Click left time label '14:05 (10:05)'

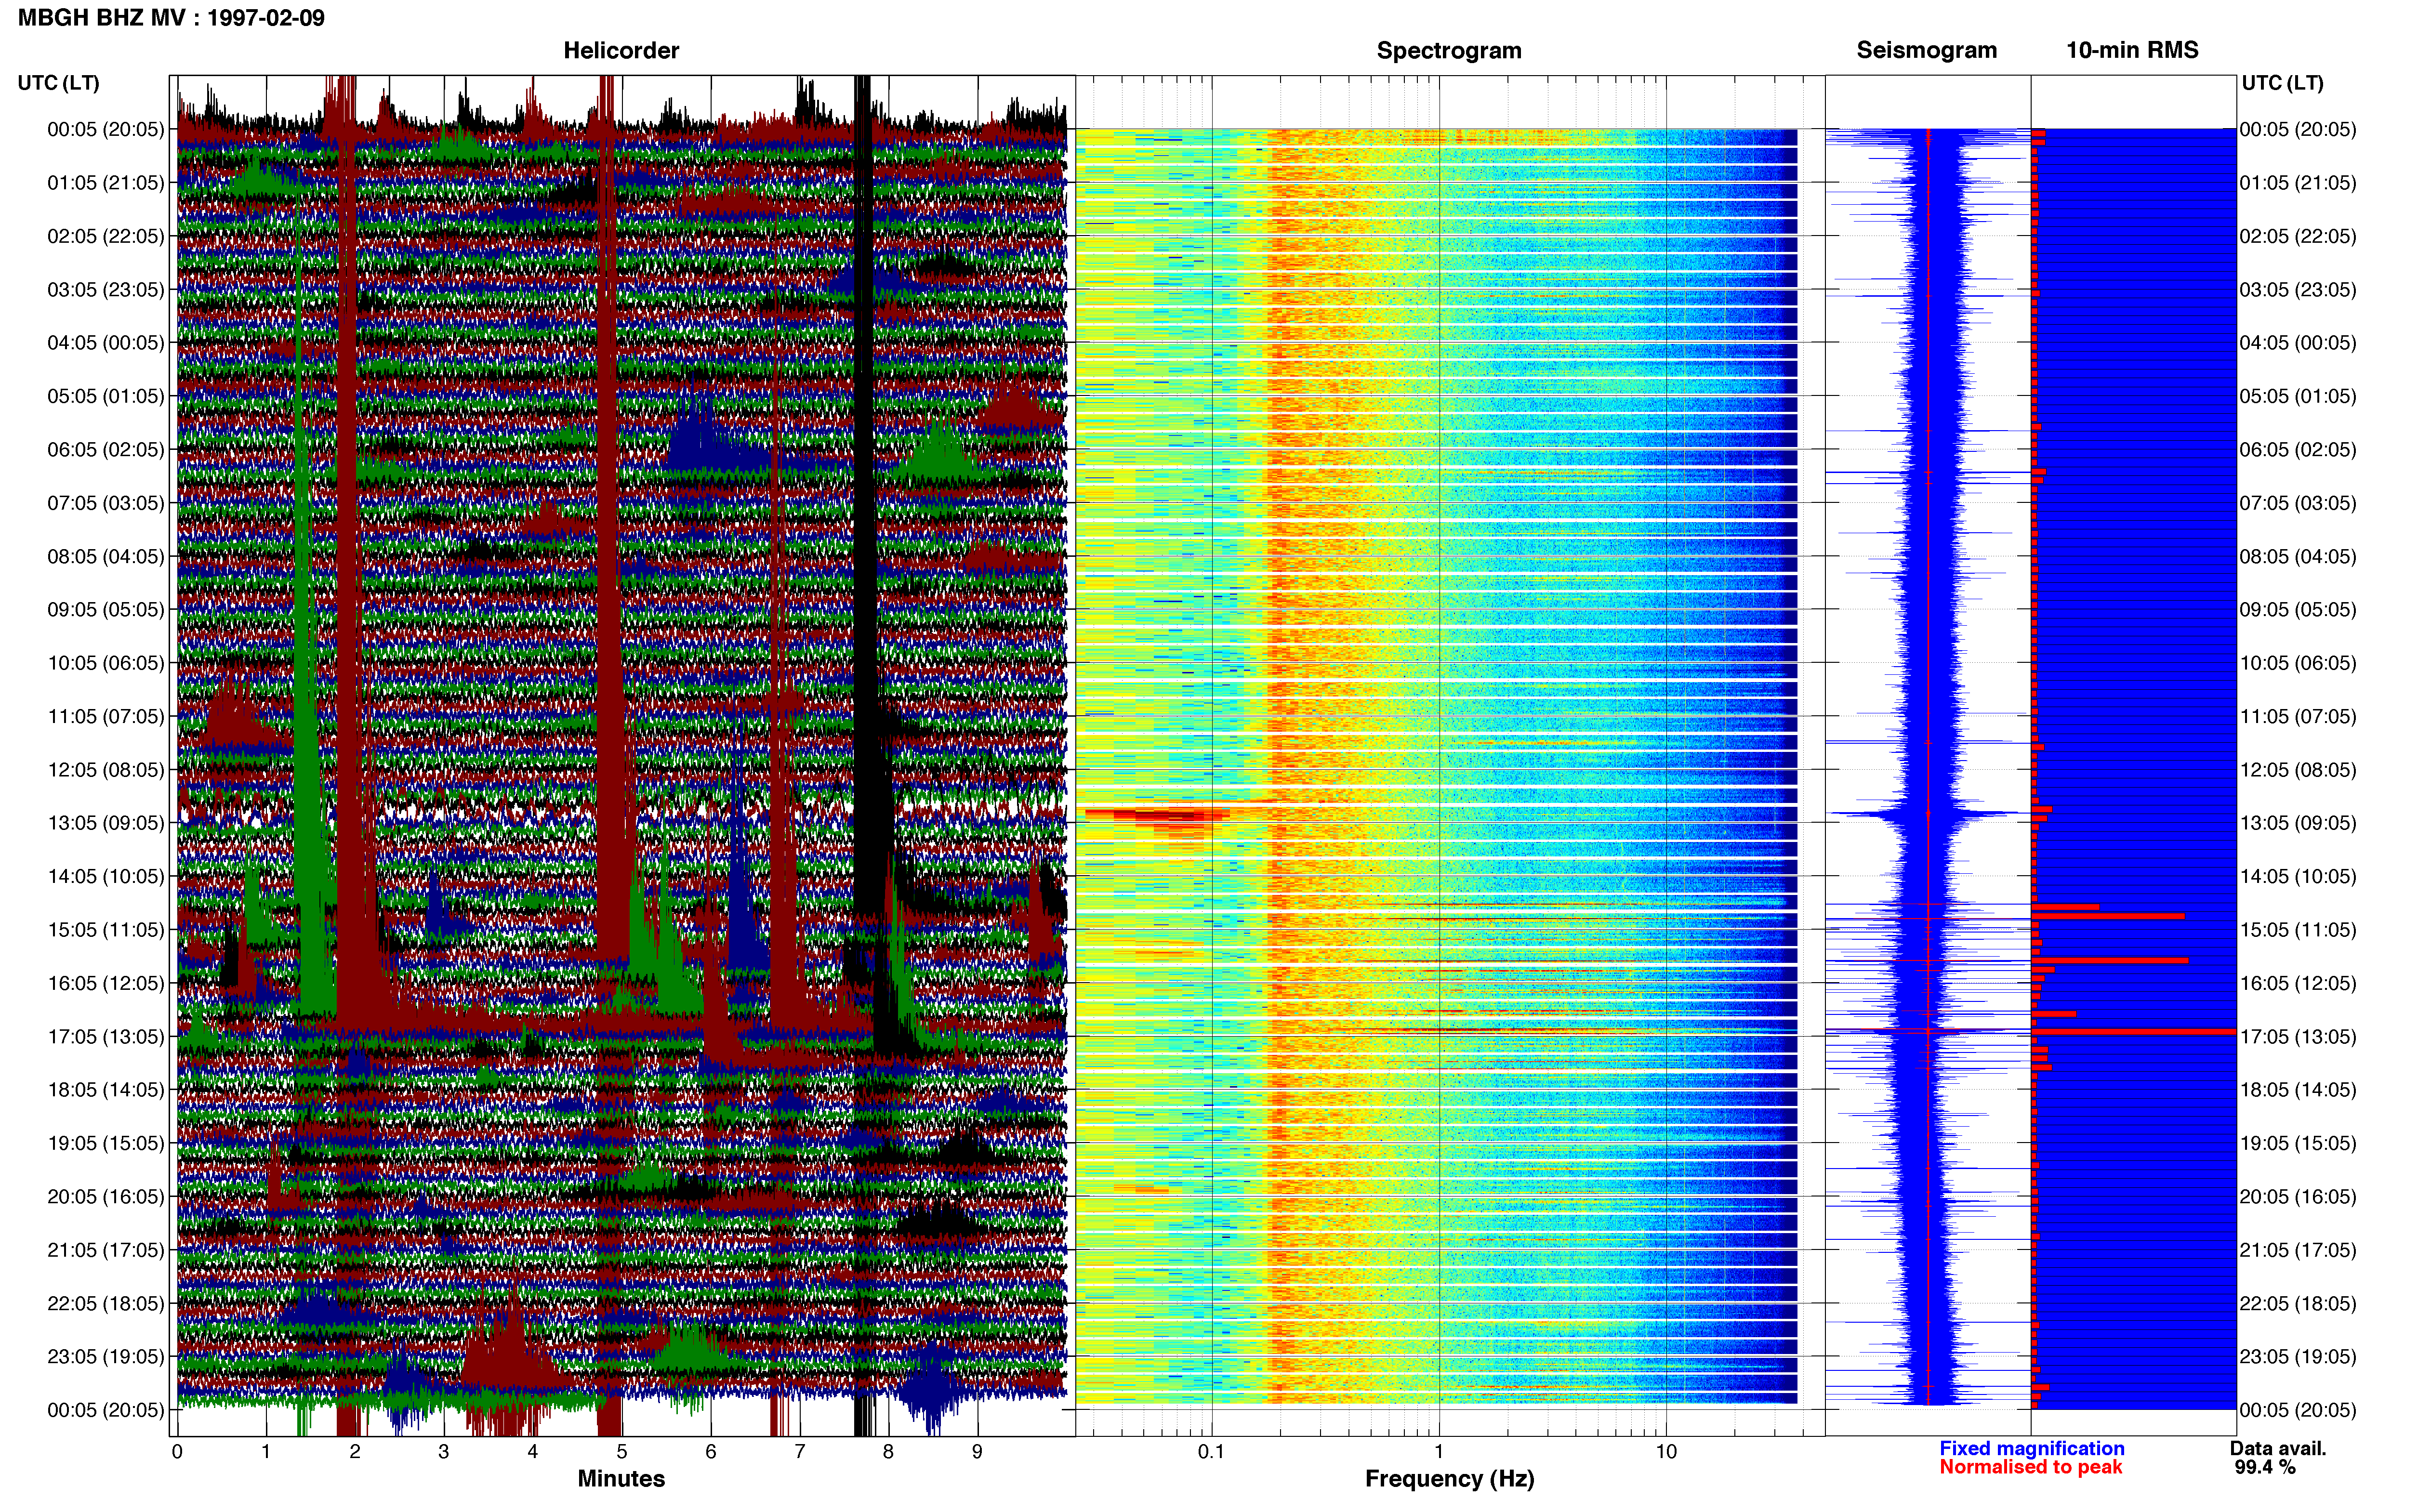tap(105, 877)
